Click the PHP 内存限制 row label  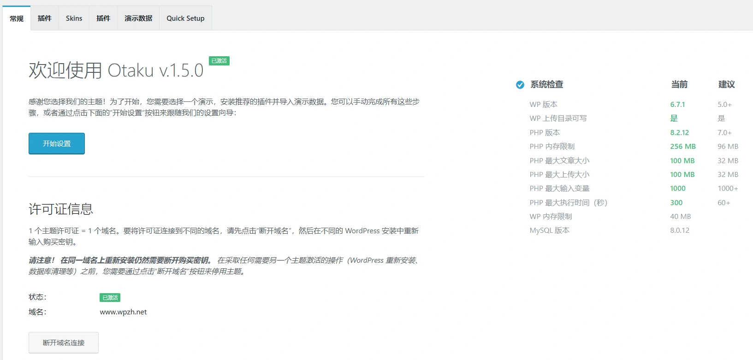[x=552, y=147]
